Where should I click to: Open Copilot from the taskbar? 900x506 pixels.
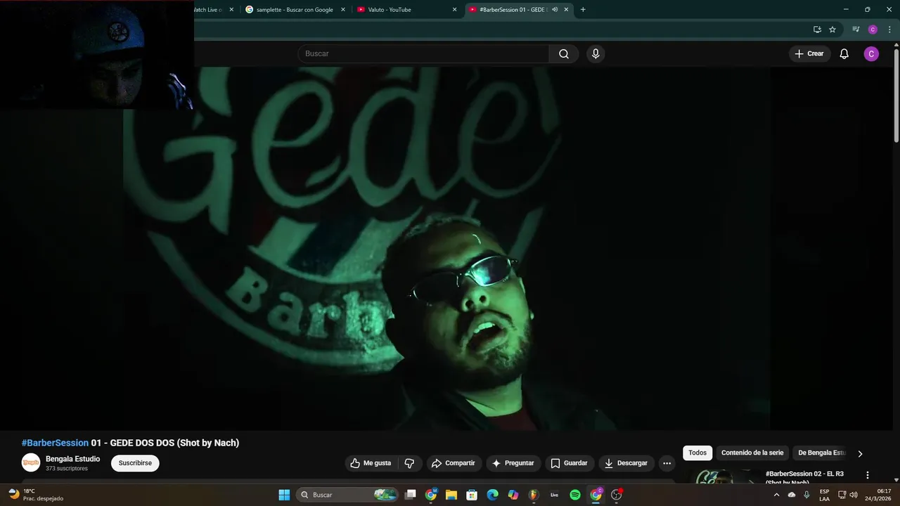coord(513,495)
